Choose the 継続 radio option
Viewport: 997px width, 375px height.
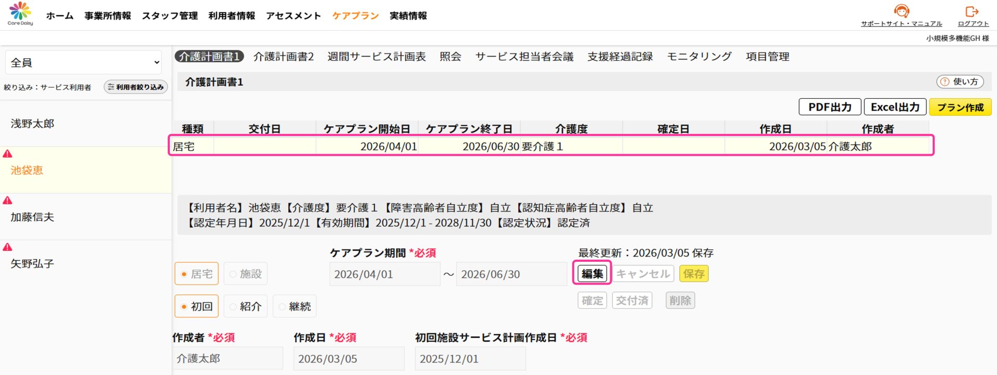click(x=282, y=307)
